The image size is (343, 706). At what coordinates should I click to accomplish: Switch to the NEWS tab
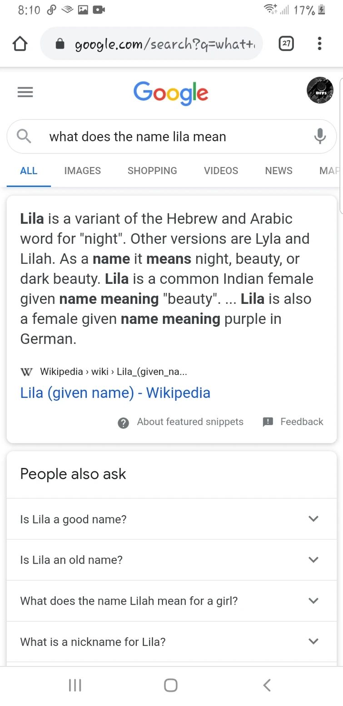point(278,171)
